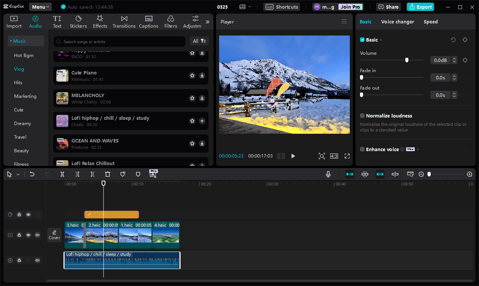Click the Export button
Screen dimensions: 479x286
[420, 7]
